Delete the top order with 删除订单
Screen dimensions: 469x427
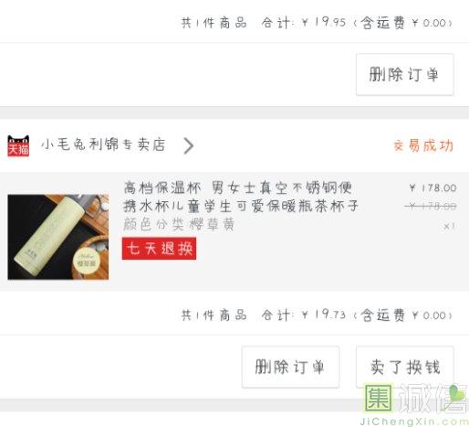tap(405, 74)
